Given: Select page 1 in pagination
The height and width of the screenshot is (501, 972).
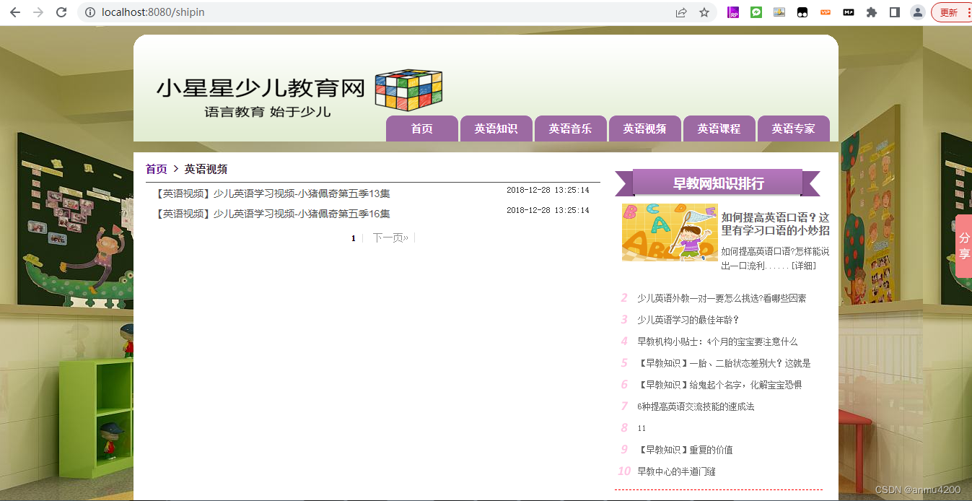Looking at the screenshot, I should click(x=354, y=238).
